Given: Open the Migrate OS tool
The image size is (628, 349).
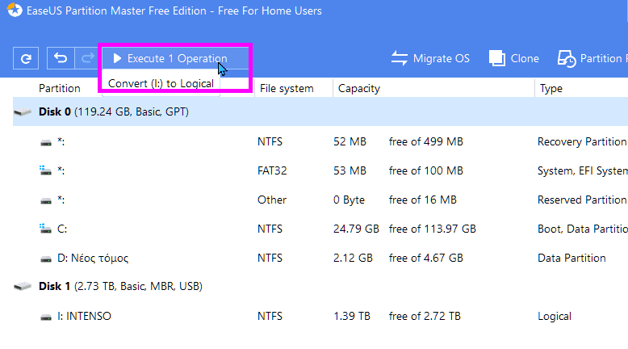Looking at the screenshot, I should click(430, 58).
